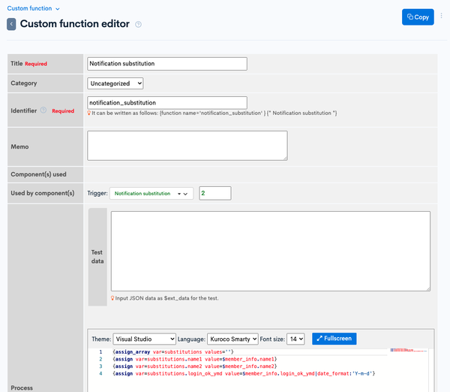Open the Category Uncategorized dropdown
This screenshot has height=392, width=450.
[x=115, y=83]
